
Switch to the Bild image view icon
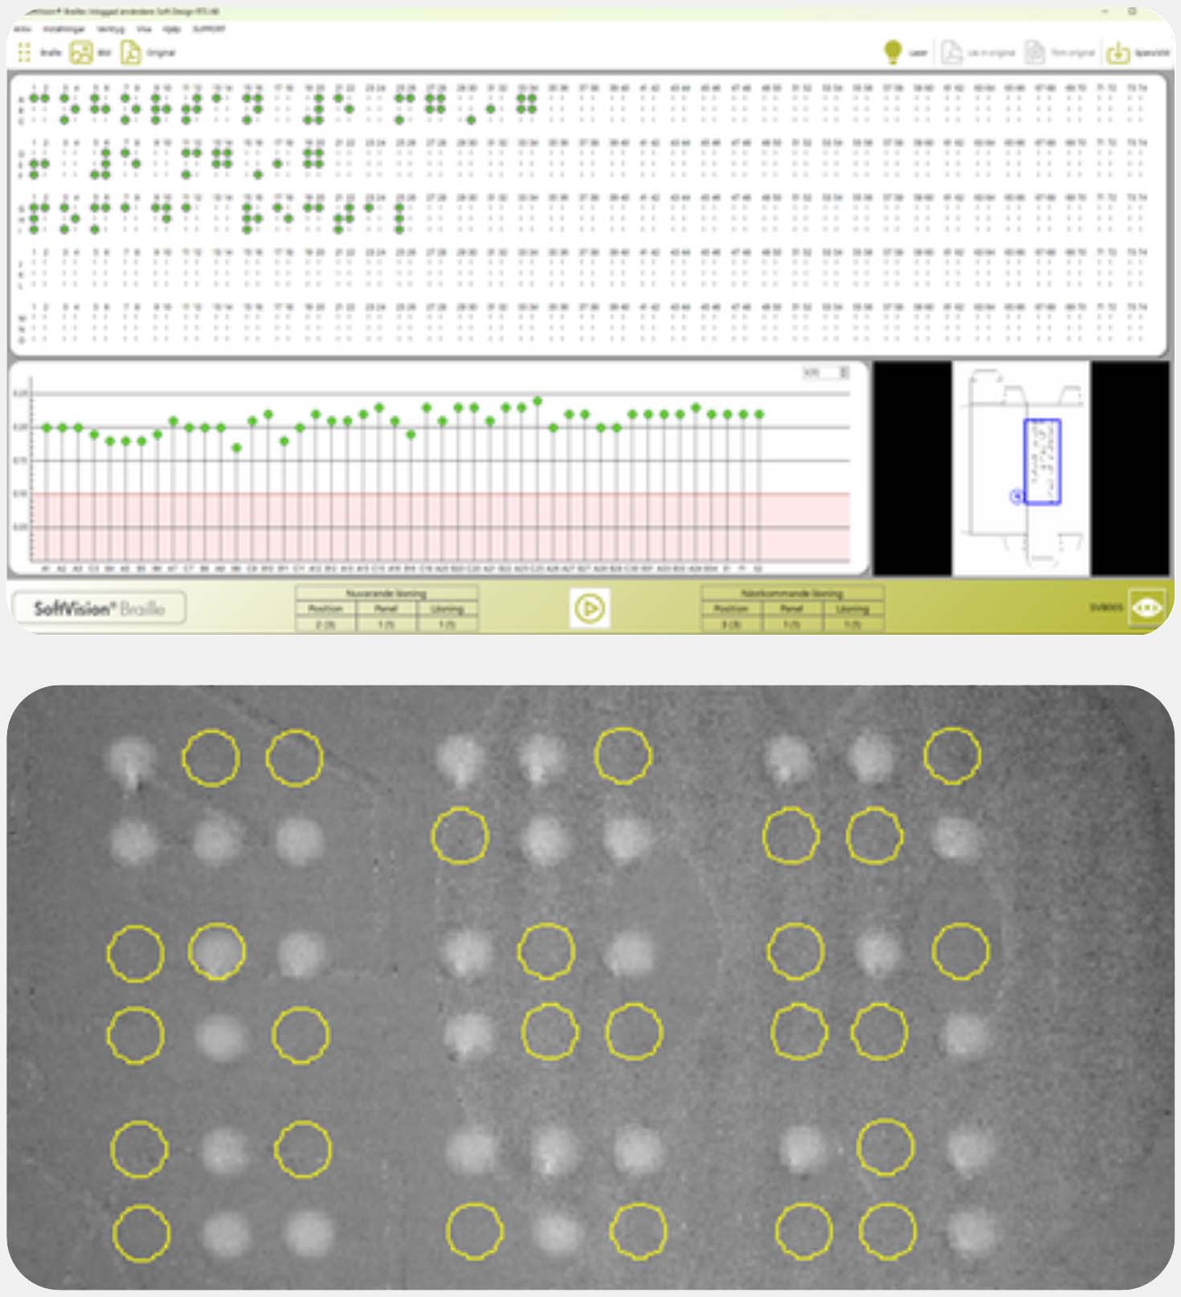pos(81,53)
